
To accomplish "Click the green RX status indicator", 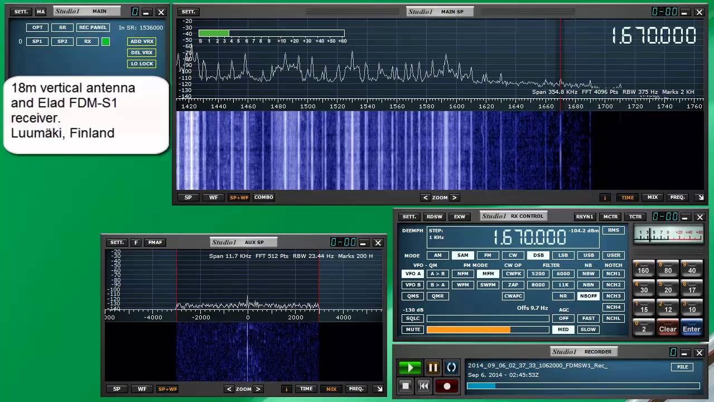I will (x=105, y=41).
